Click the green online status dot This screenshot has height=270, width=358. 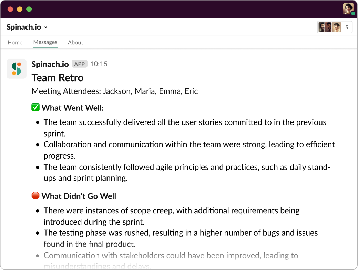point(353,14)
